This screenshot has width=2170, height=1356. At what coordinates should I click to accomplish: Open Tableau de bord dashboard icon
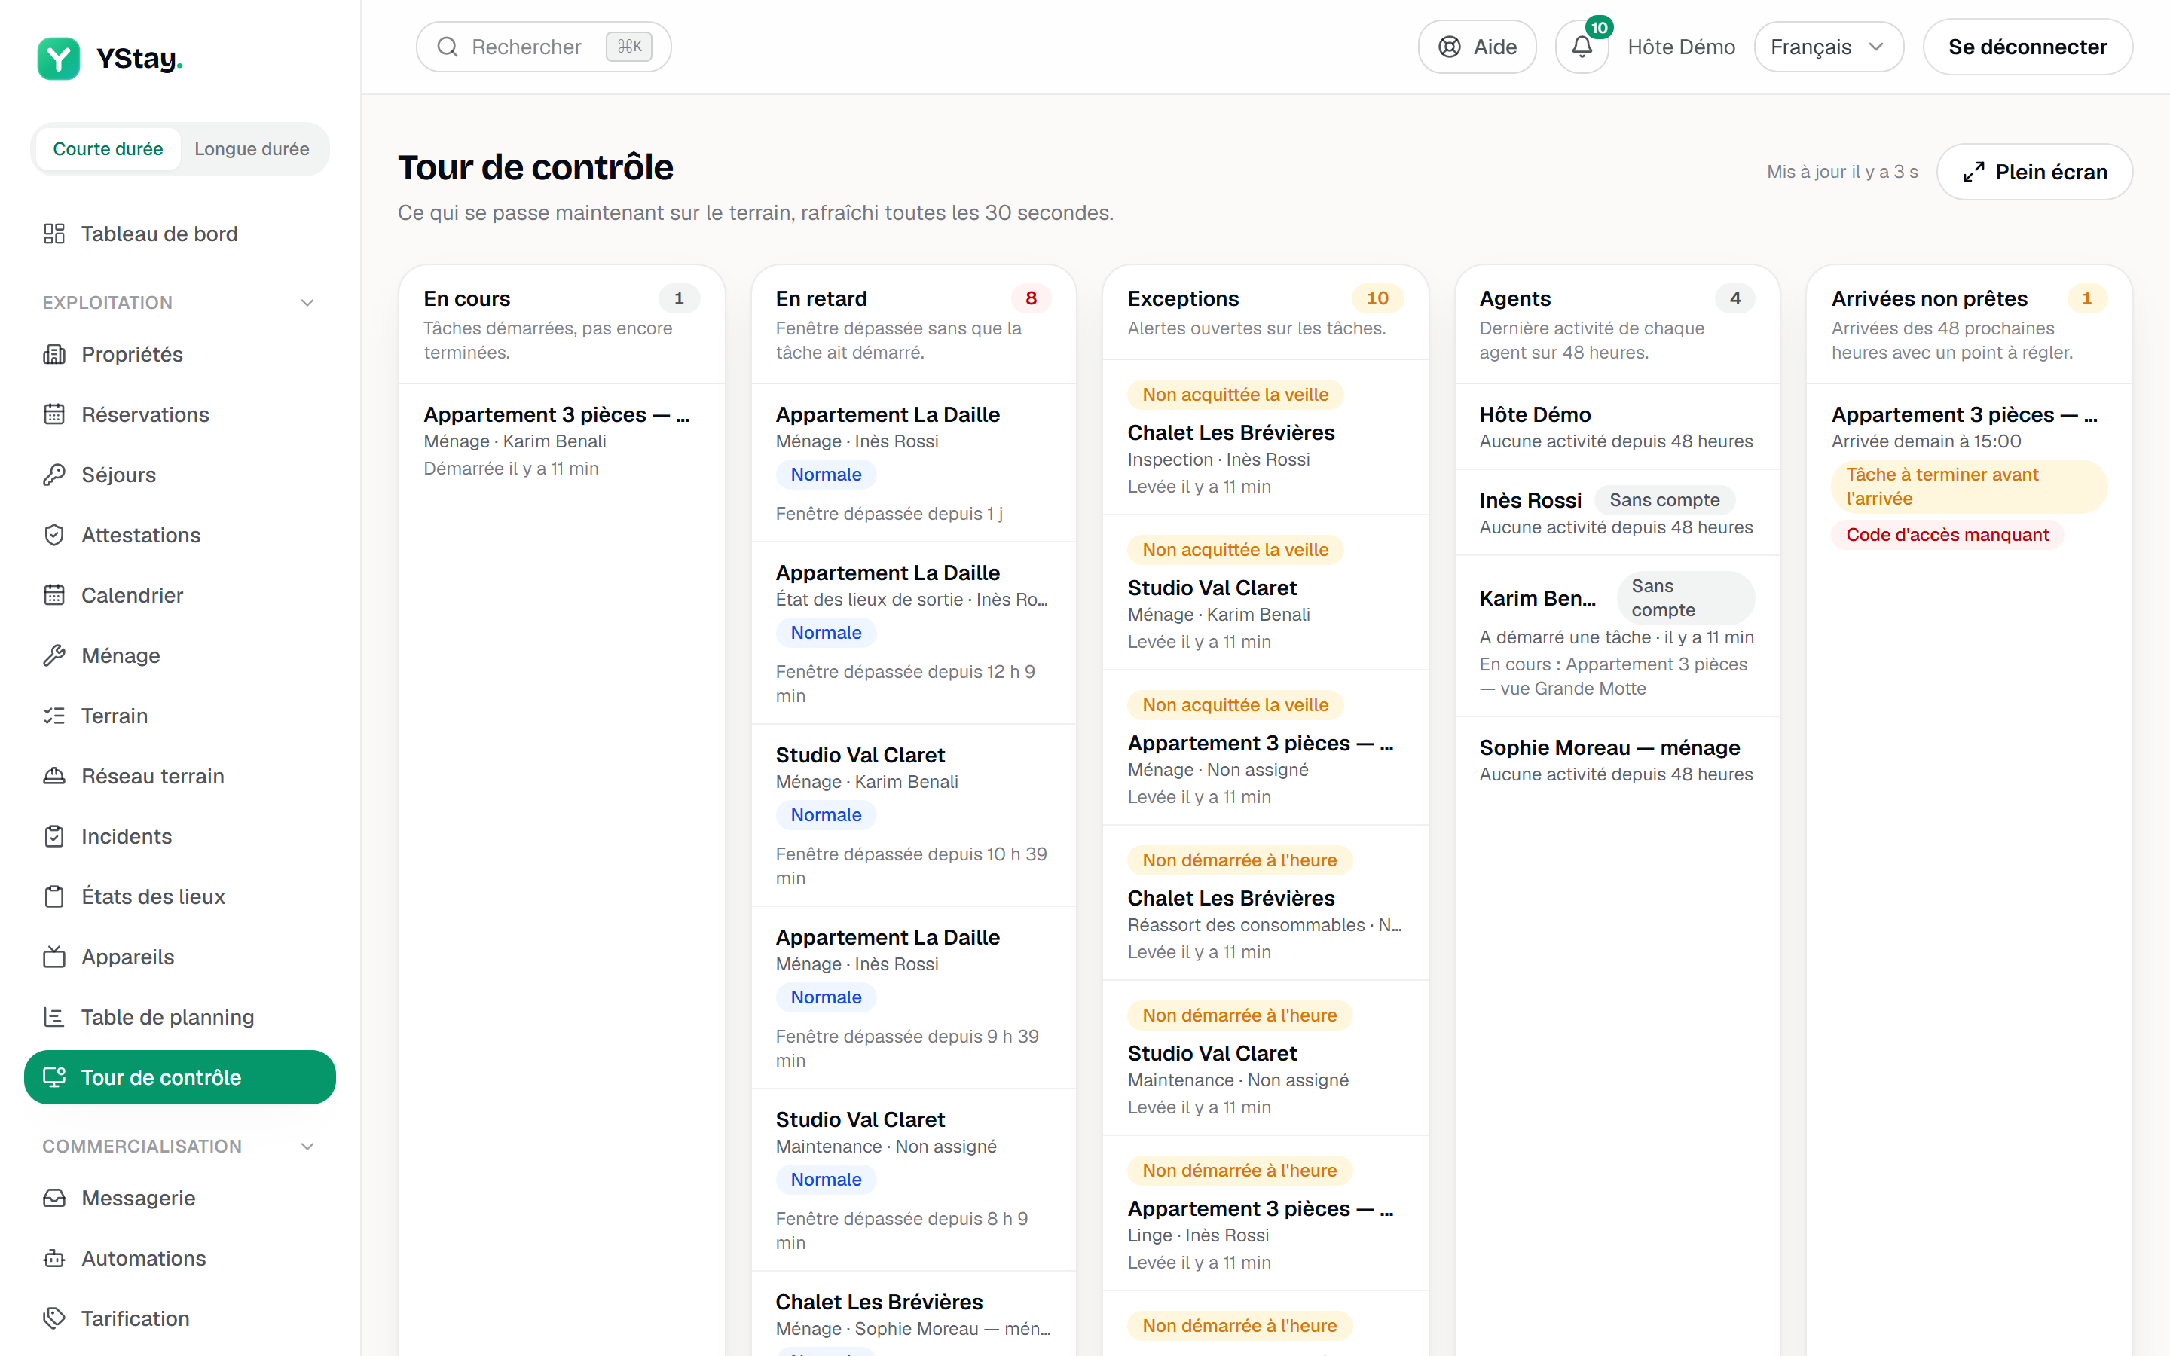point(53,234)
